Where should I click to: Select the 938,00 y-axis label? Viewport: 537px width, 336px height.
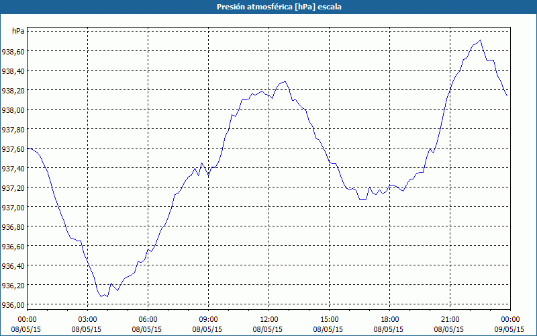click(x=13, y=110)
